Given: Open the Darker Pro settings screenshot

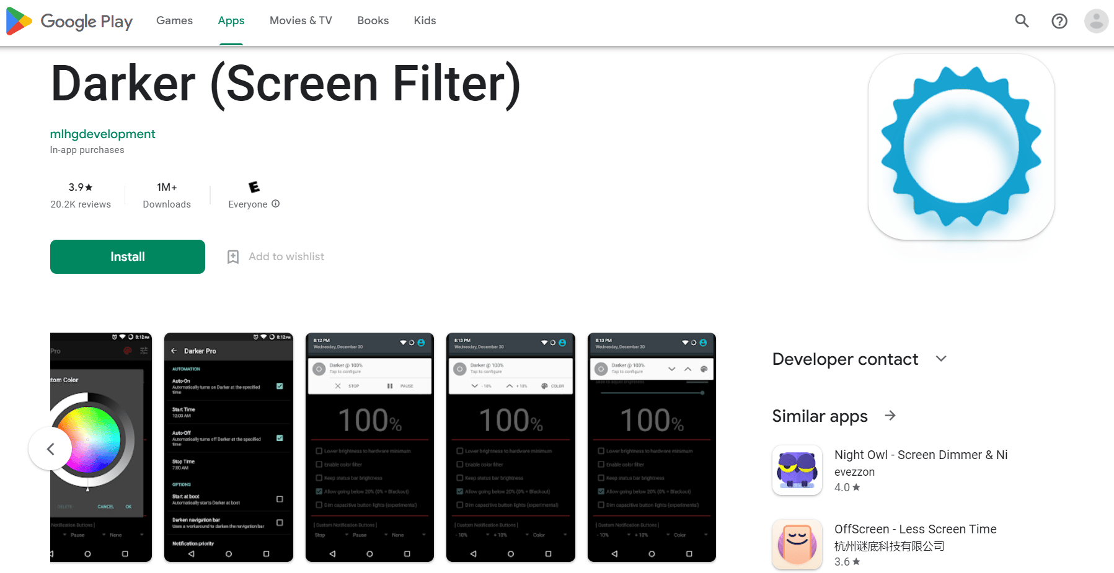Looking at the screenshot, I should 229,447.
